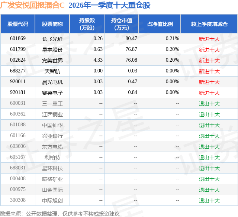Select stock code 601799

(18, 49)
